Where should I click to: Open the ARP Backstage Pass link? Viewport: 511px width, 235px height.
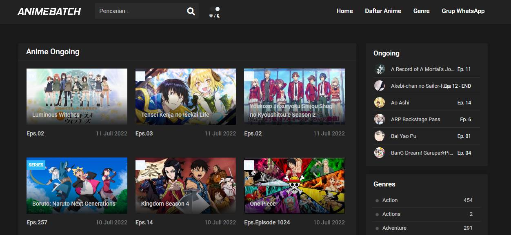[415, 119]
